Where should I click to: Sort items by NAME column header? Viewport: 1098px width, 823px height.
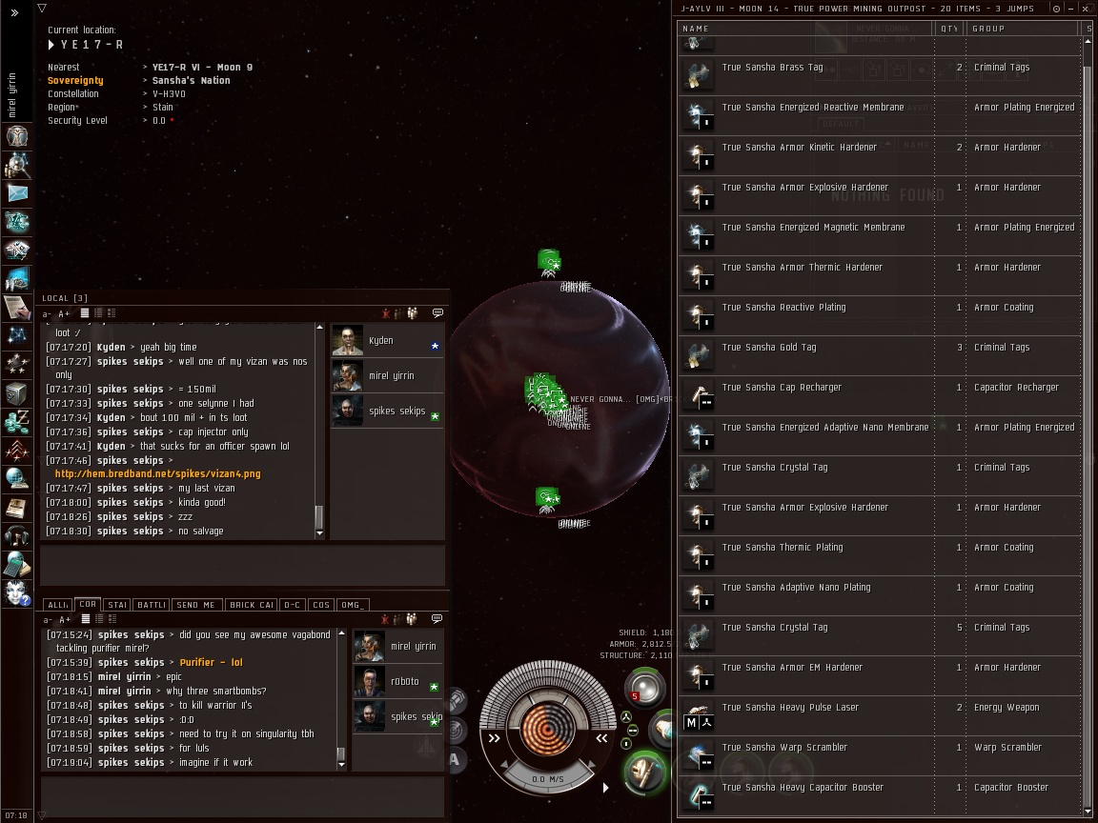805,28
